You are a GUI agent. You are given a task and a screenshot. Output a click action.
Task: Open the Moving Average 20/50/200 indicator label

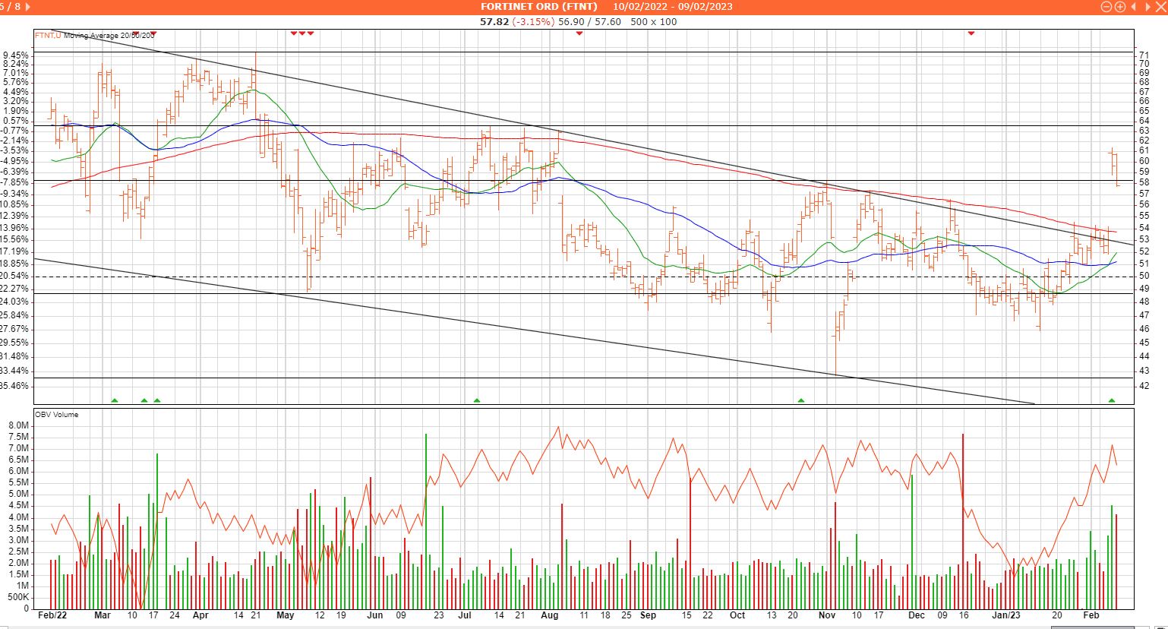point(109,35)
